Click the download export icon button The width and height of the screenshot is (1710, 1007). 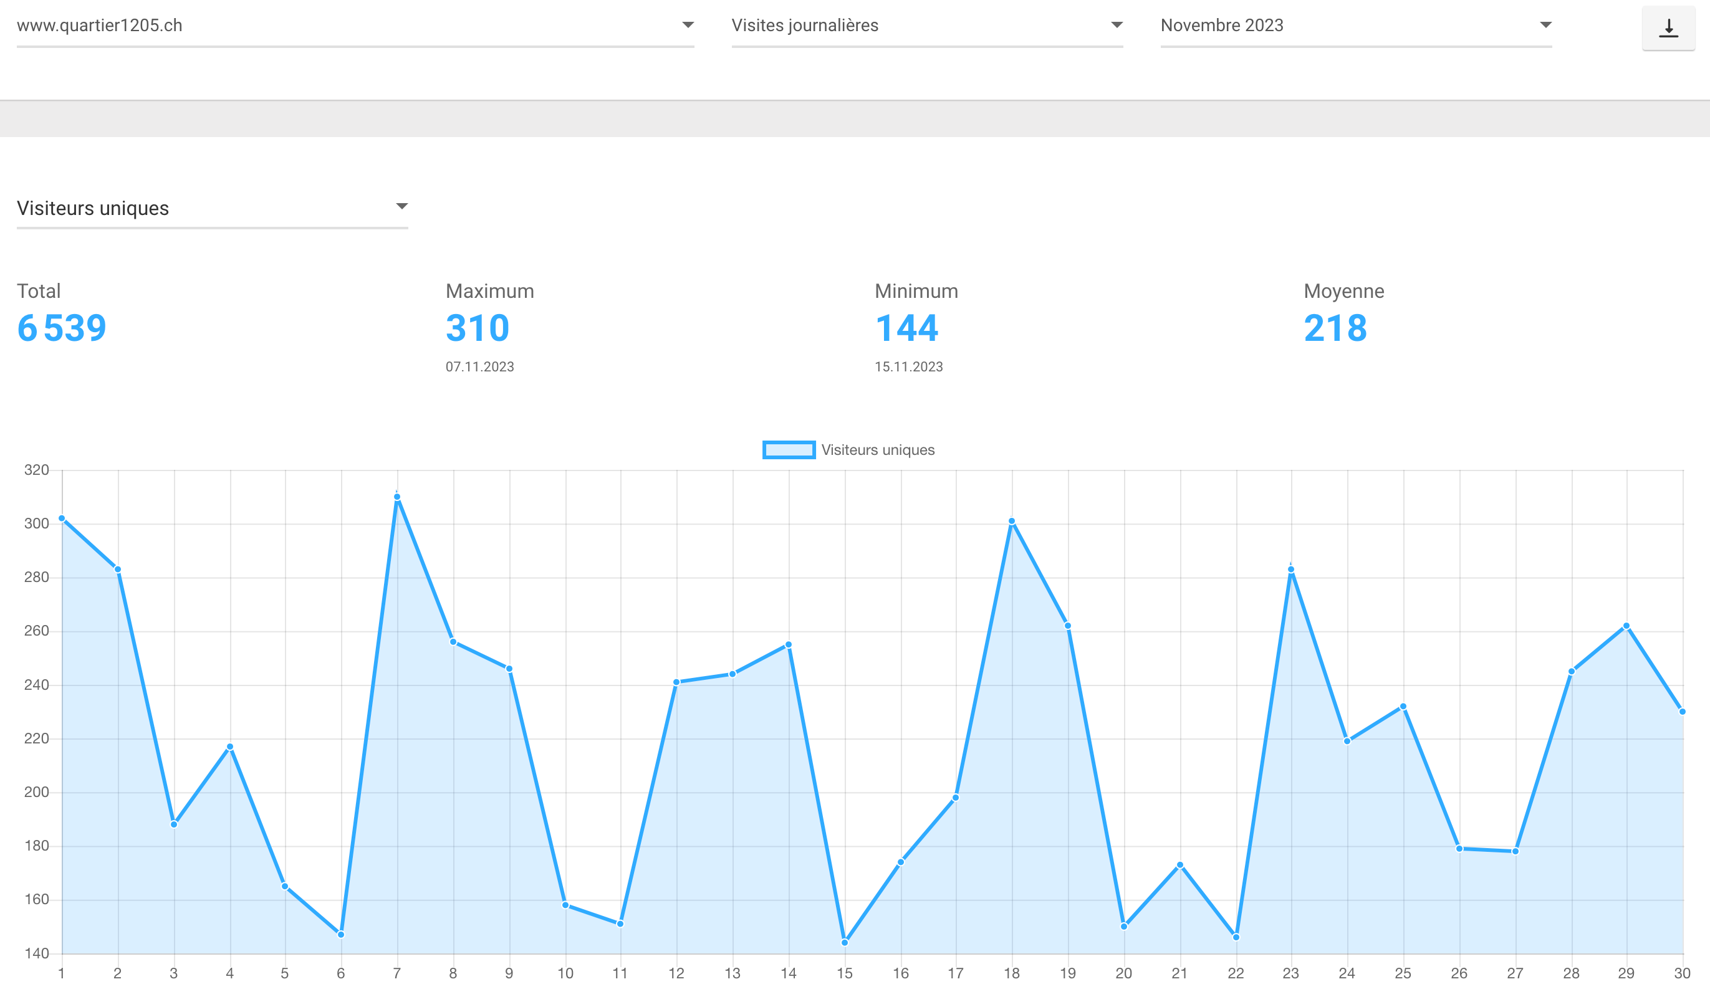[x=1668, y=28]
